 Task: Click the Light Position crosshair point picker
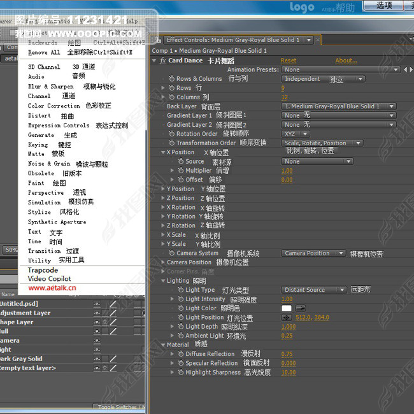pyautogui.click(x=287, y=317)
